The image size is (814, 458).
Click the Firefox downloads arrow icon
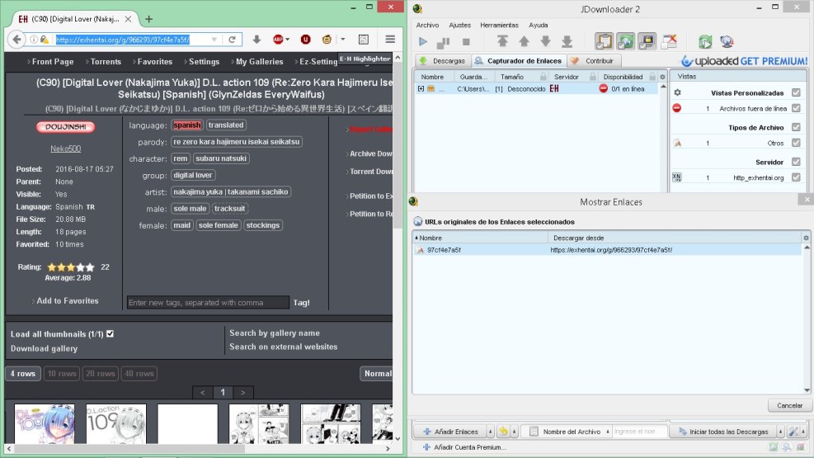[x=256, y=39]
